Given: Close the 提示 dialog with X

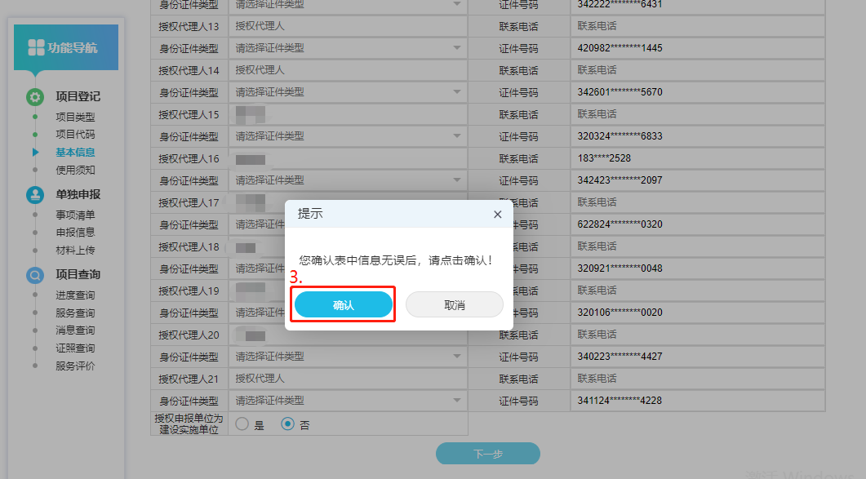Looking at the screenshot, I should tap(497, 215).
